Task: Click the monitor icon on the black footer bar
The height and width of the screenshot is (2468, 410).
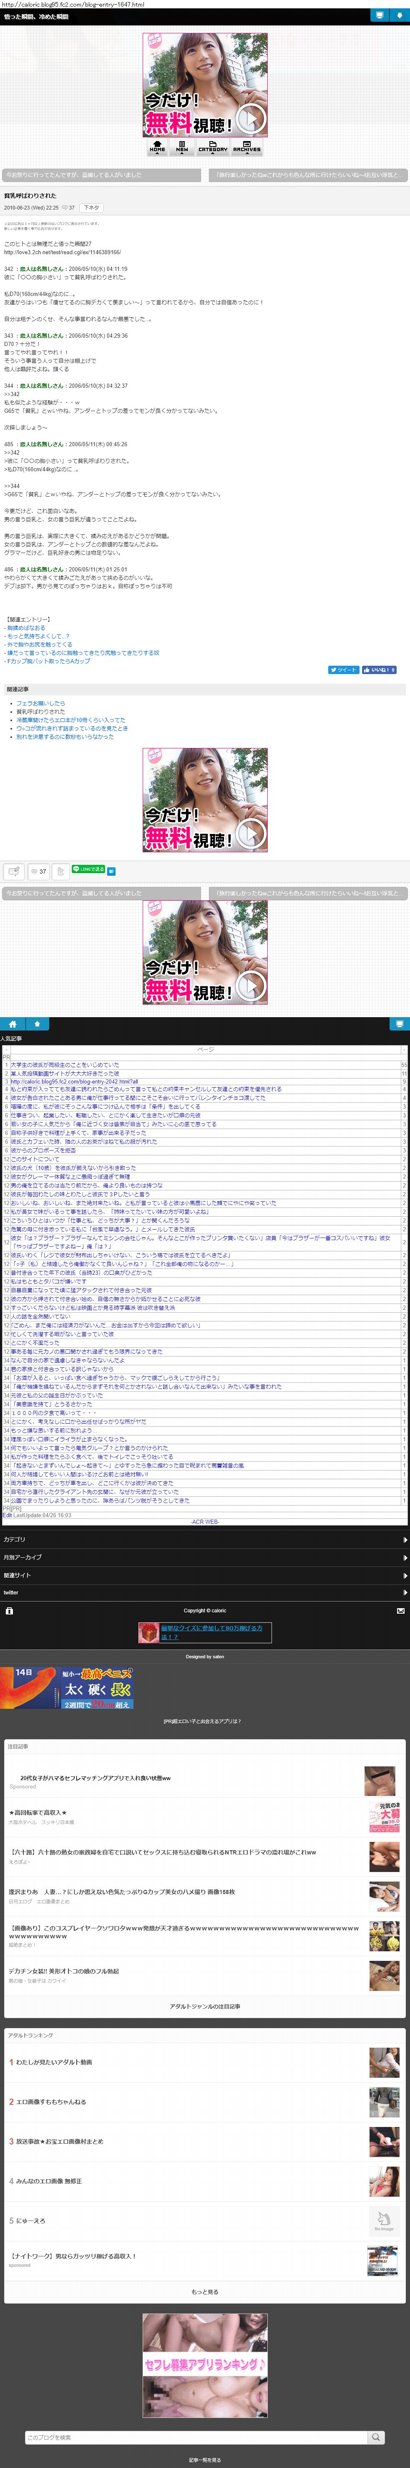Action: [x=400, y=1023]
